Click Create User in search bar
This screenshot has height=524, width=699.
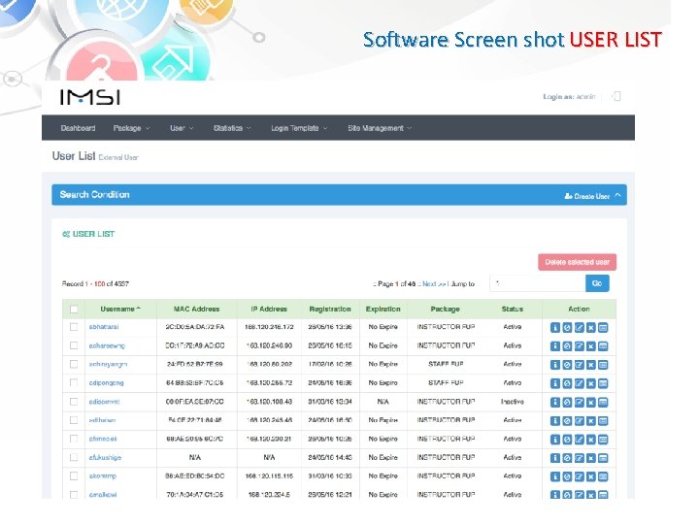point(587,196)
